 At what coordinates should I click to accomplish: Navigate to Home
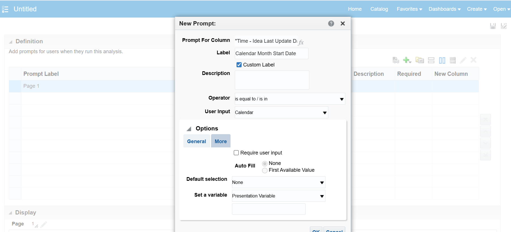[355, 9]
